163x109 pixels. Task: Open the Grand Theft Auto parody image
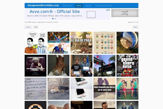pyautogui.click(x=127, y=66)
